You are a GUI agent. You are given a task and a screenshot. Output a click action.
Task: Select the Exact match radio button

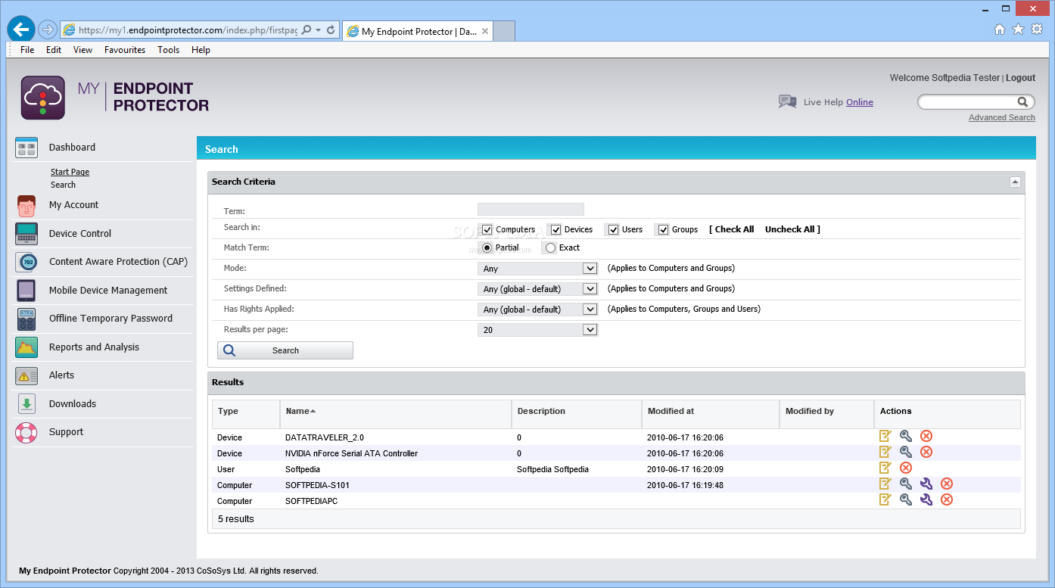550,247
